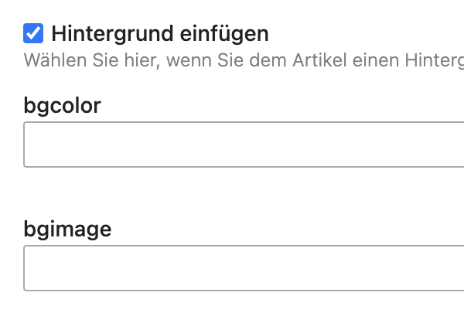
Task: Focus the bgimage input field
Action: click(x=244, y=268)
